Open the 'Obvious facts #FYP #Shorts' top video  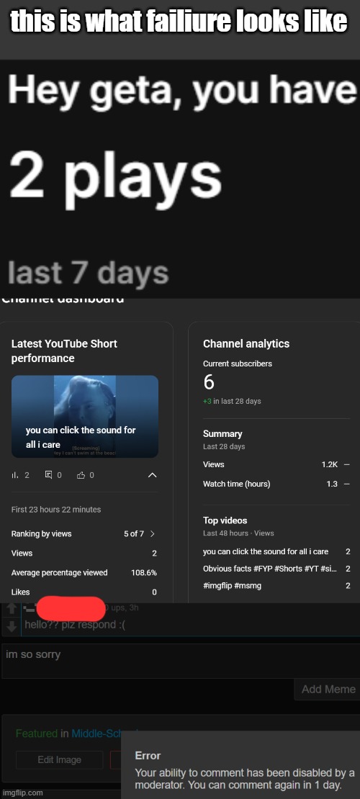coord(269,569)
